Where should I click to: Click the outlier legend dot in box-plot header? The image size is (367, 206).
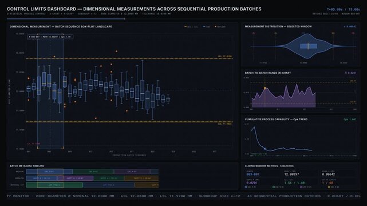point(216,27)
